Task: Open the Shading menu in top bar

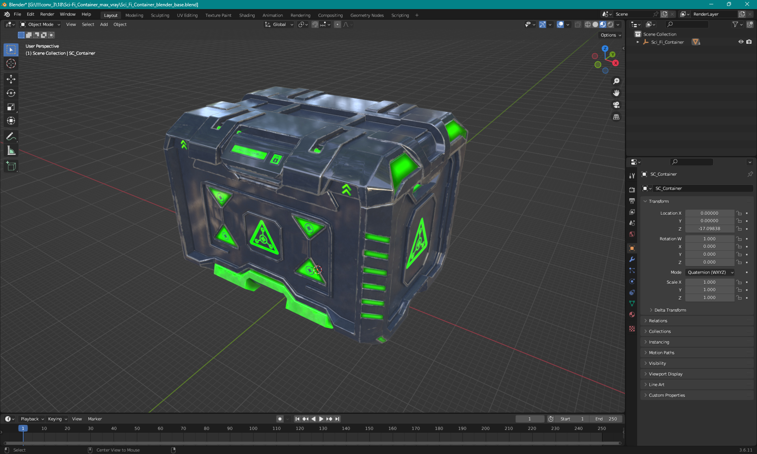Action: [x=246, y=15]
